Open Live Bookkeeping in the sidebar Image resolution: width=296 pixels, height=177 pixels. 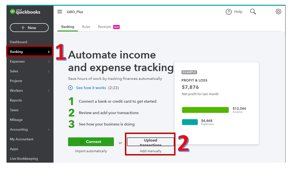point(24,159)
